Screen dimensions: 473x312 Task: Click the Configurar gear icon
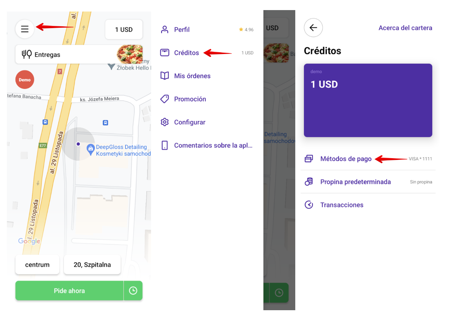(x=165, y=122)
